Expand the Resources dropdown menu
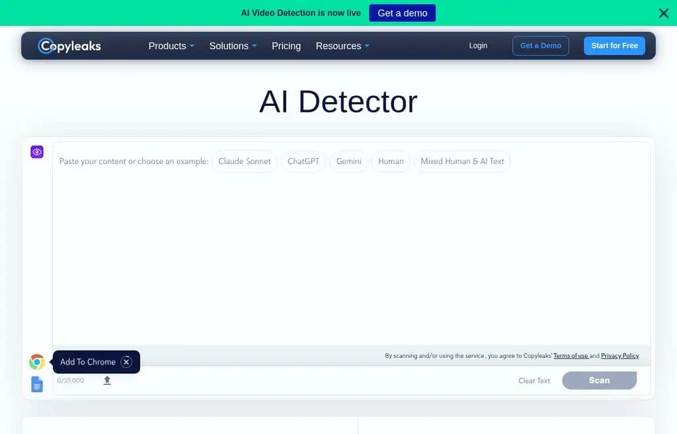This screenshot has width=677, height=434. tap(342, 46)
